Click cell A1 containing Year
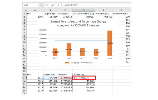The width and height of the screenshot is (158, 100). tap(35, 13)
